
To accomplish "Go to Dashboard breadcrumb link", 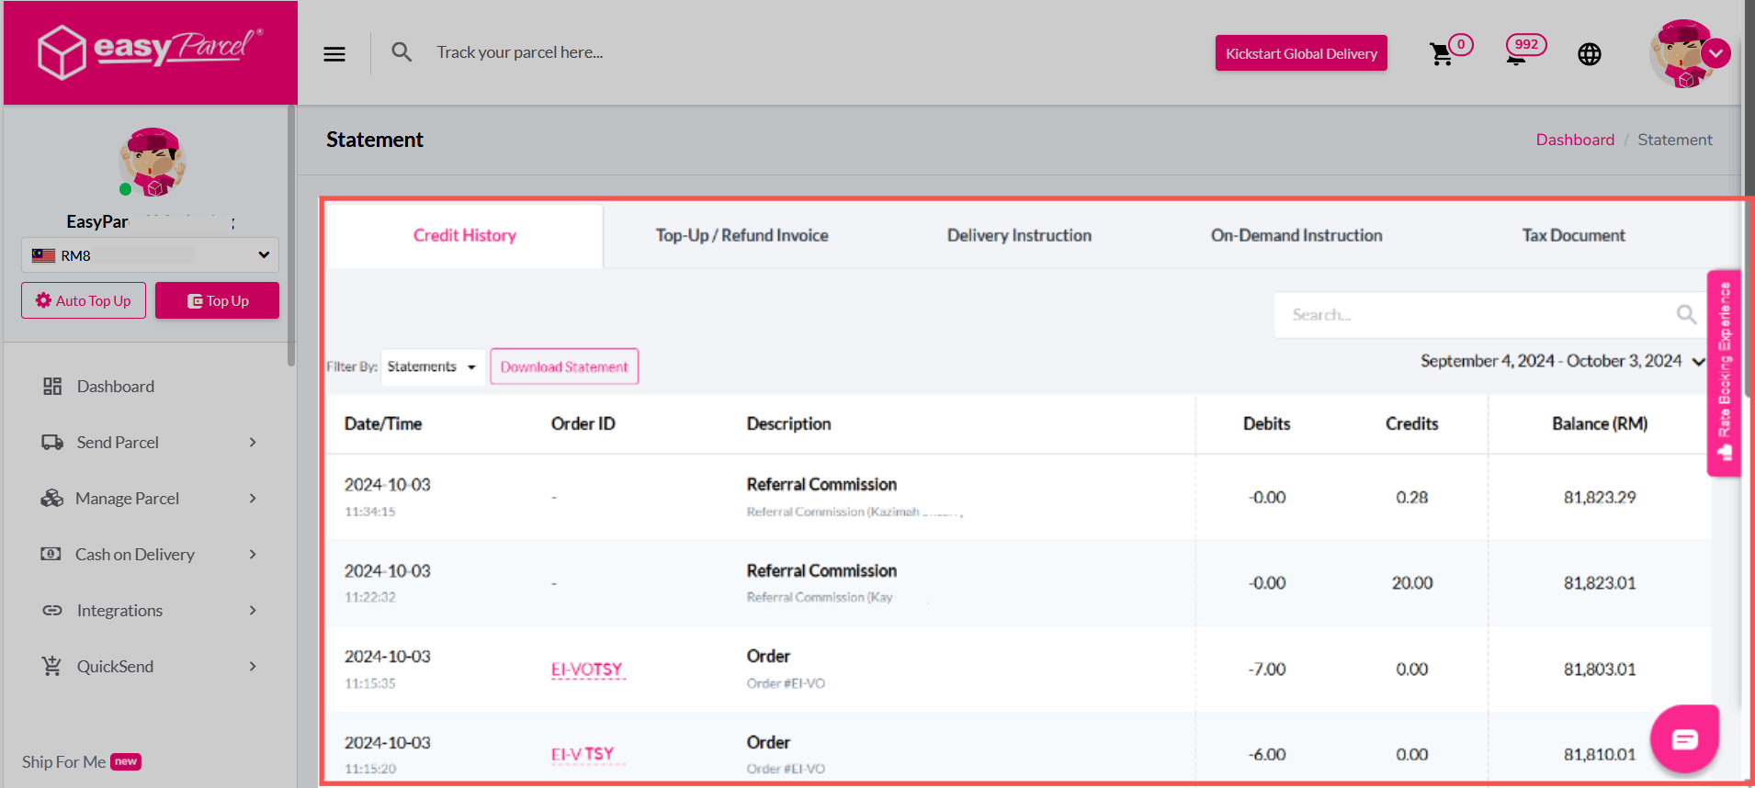I will pyautogui.click(x=1575, y=140).
